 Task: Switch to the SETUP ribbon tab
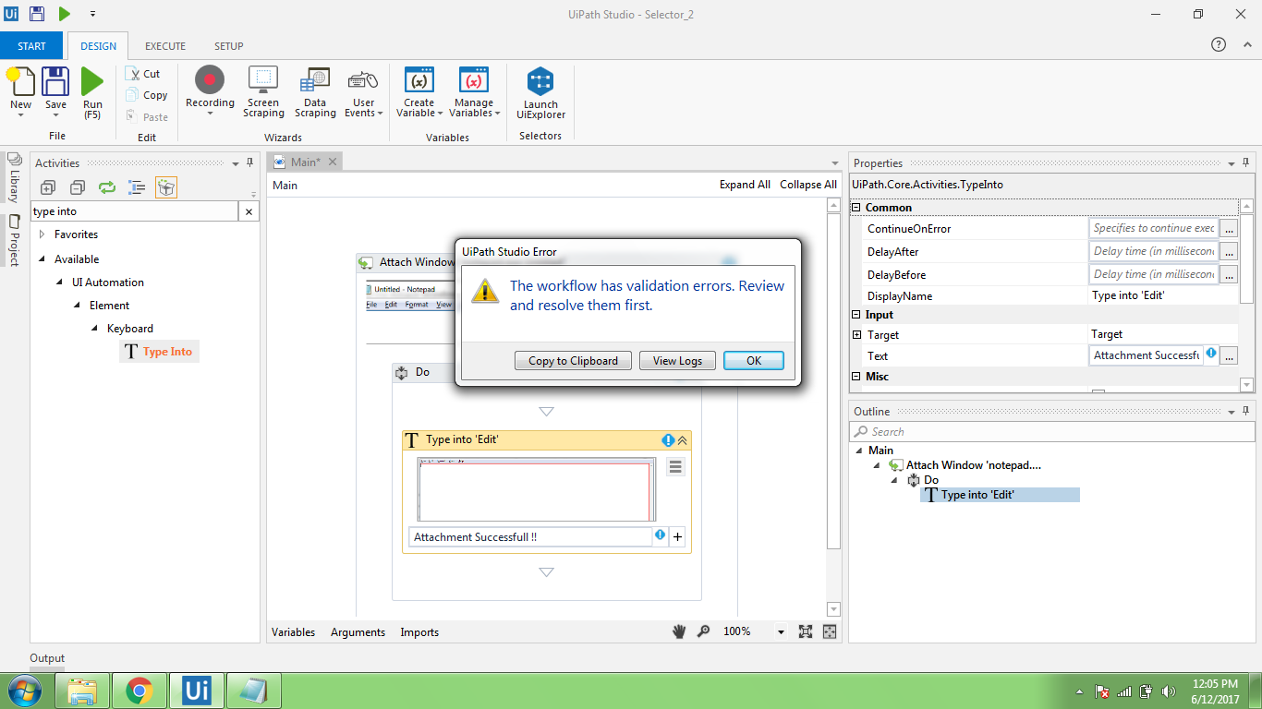pyautogui.click(x=229, y=46)
